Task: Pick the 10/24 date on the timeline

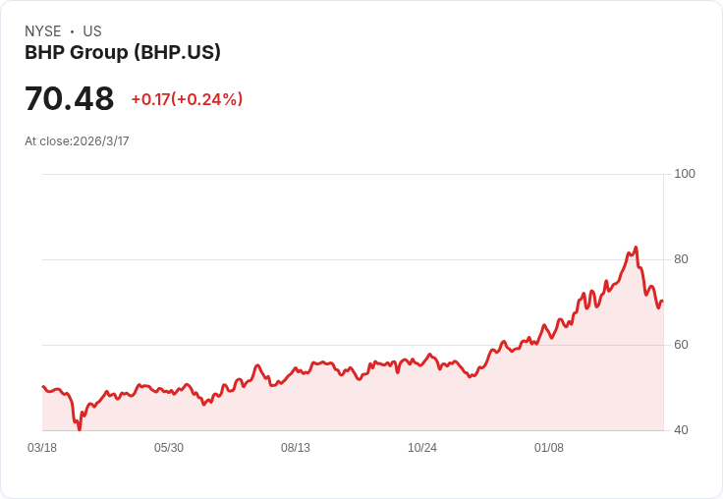Action: (x=422, y=448)
